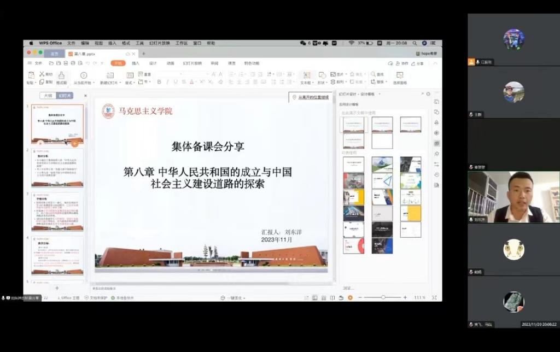The image size is (560, 352).
Task: Open the Layout (版式) dropdown
Action: (130, 83)
